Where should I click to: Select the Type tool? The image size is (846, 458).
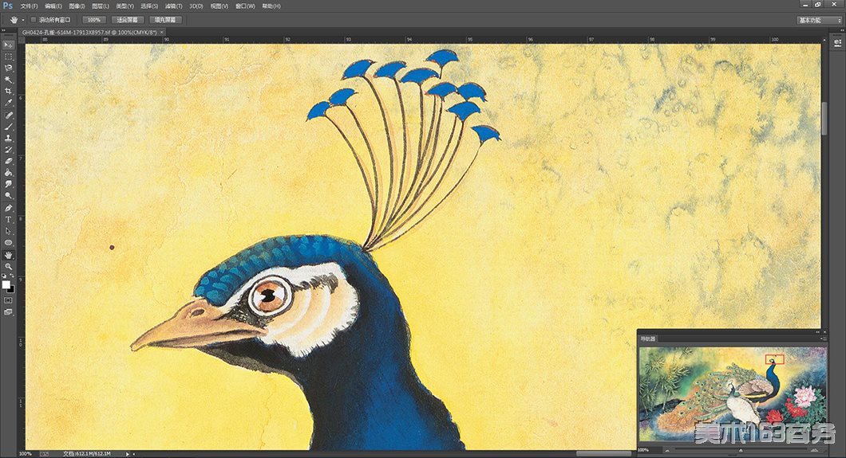8,220
